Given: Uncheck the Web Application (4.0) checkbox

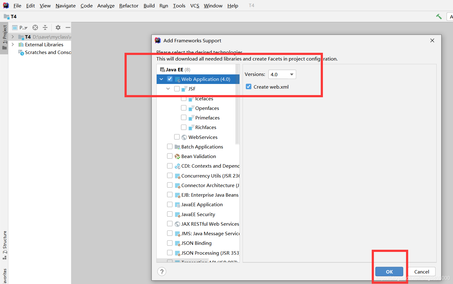Looking at the screenshot, I should (x=170, y=79).
